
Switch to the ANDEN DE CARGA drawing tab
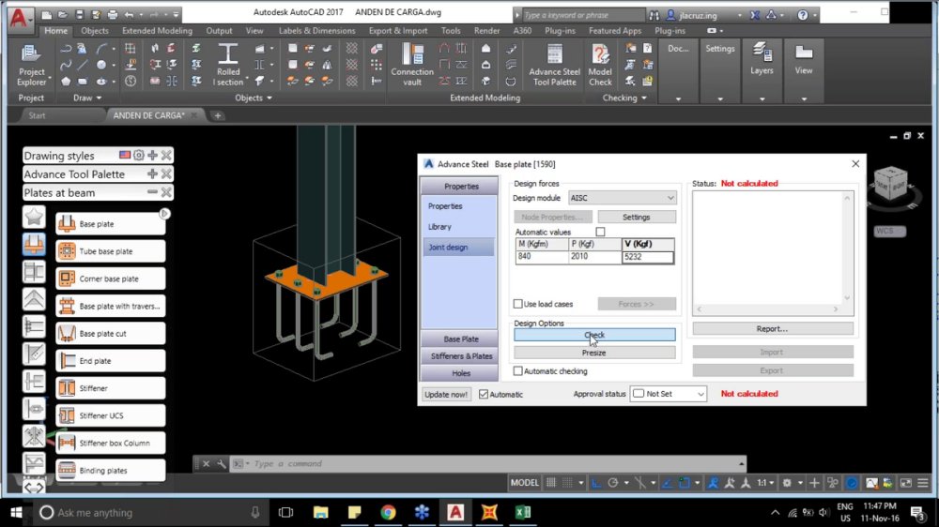(x=149, y=115)
